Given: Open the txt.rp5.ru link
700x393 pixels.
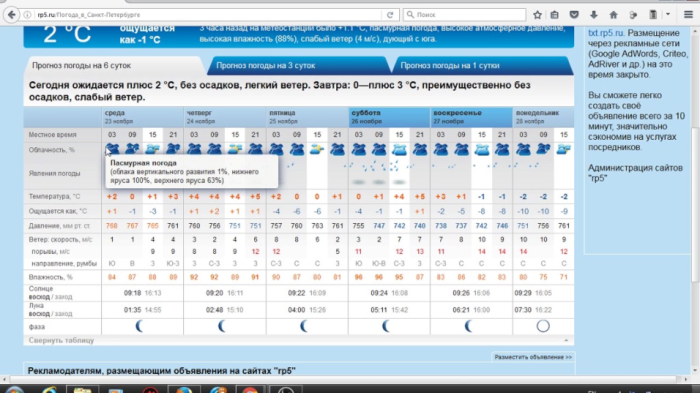Looking at the screenshot, I should click(x=605, y=33).
